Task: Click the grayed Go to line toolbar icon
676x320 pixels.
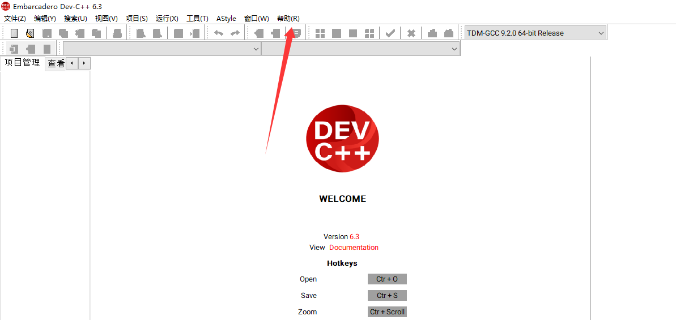Action: pyautogui.click(x=195, y=33)
